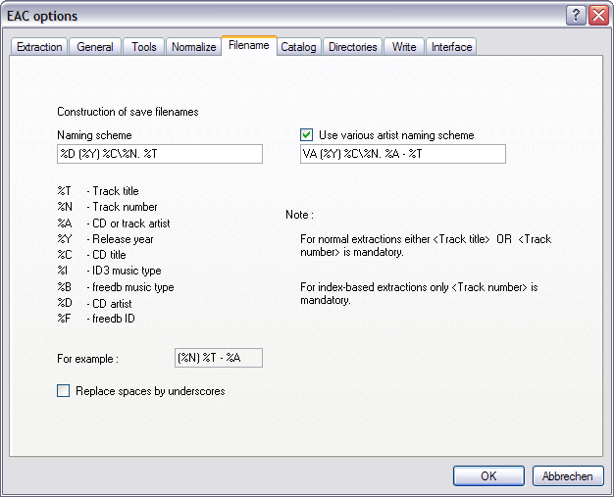This screenshot has width=614, height=497.
Task: Click the question mark help icon
Action: [576, 16]
